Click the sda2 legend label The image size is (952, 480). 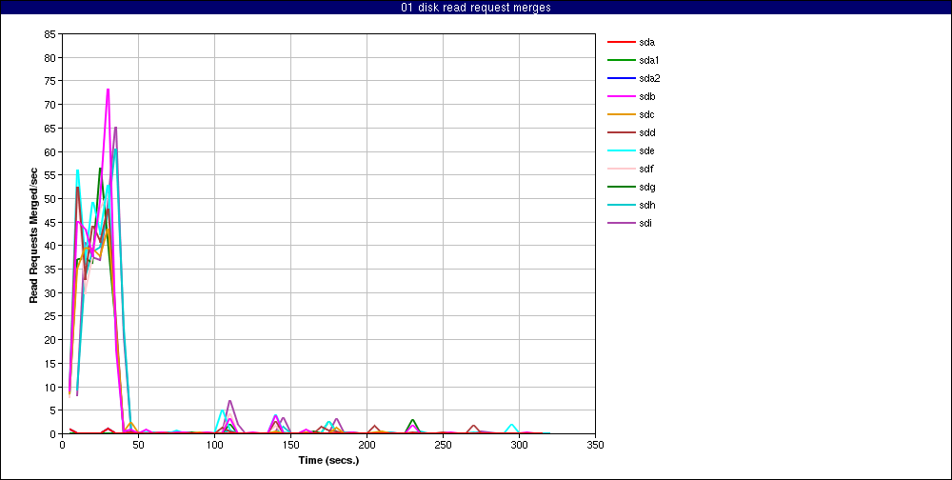click(x=649, y=78)
